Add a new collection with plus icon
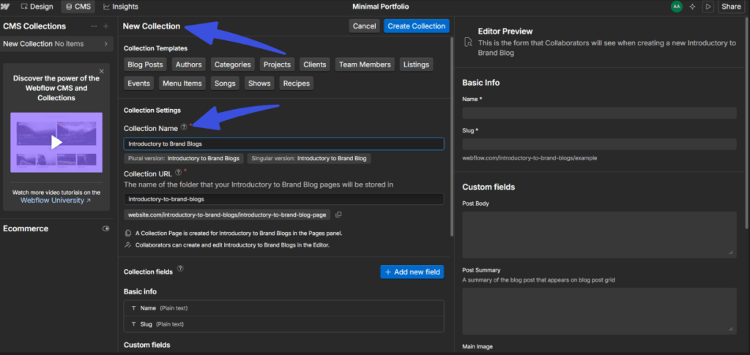750x355 pixels. pos(105,26)
